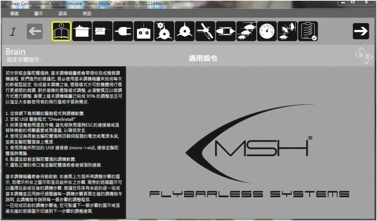Viewport: 377px width, 221px height.
Task: Click the Brain title text
Action: point(15,52)
